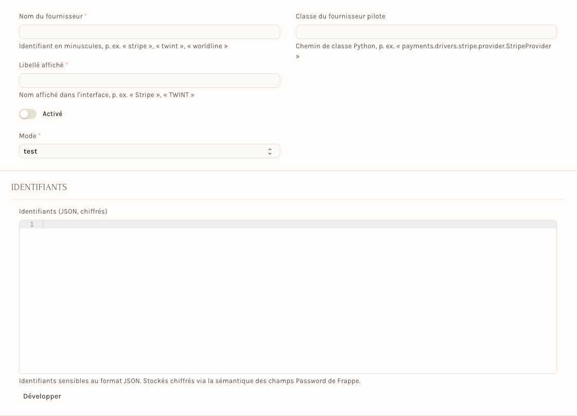The image size is (577, 416).
Task: Click the Mode field label
Action: tap(28, 136)
